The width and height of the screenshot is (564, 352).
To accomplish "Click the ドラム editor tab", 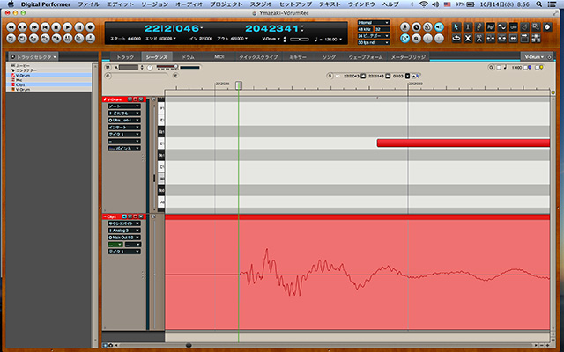I will click(188, 56).
